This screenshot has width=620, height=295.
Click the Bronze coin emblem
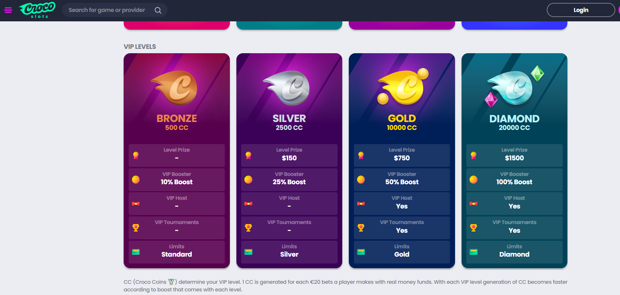[x=177, y=88]
